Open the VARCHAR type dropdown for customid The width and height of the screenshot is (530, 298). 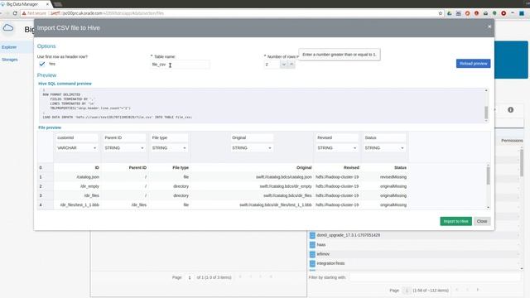point(77,148)
